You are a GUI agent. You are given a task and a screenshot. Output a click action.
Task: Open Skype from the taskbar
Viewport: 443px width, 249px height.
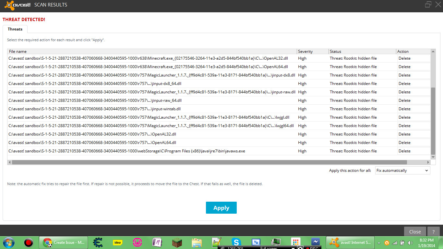(236, 242)
